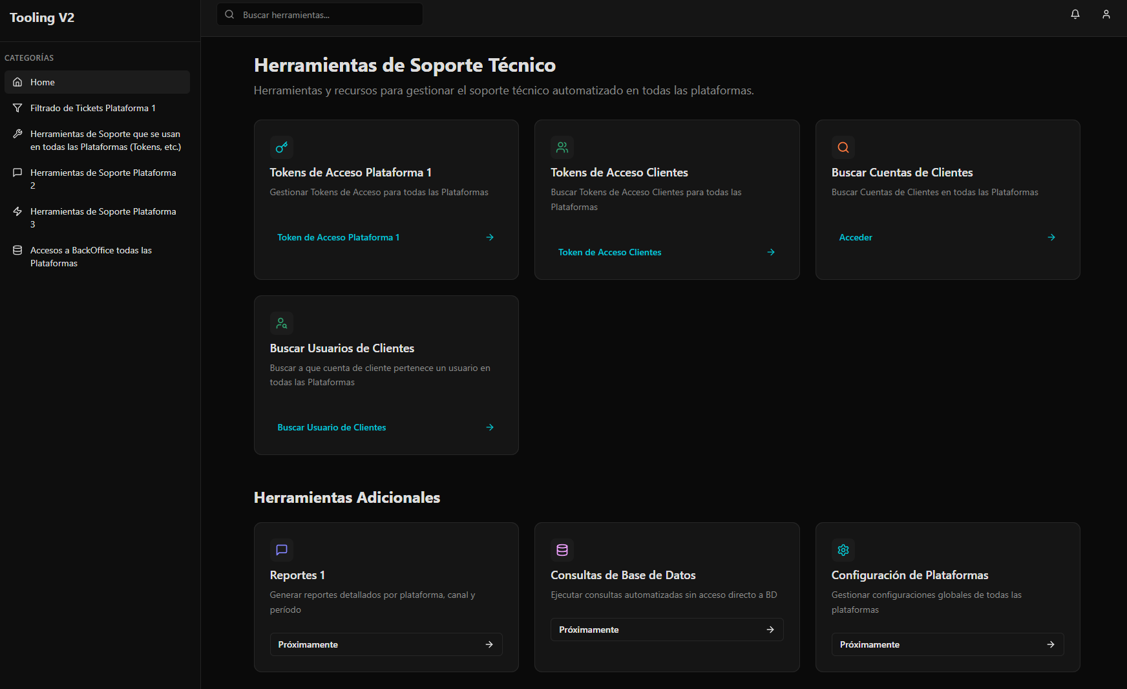Click the users icon on Tokens de Acceso Clientes card

click(562, 147)
